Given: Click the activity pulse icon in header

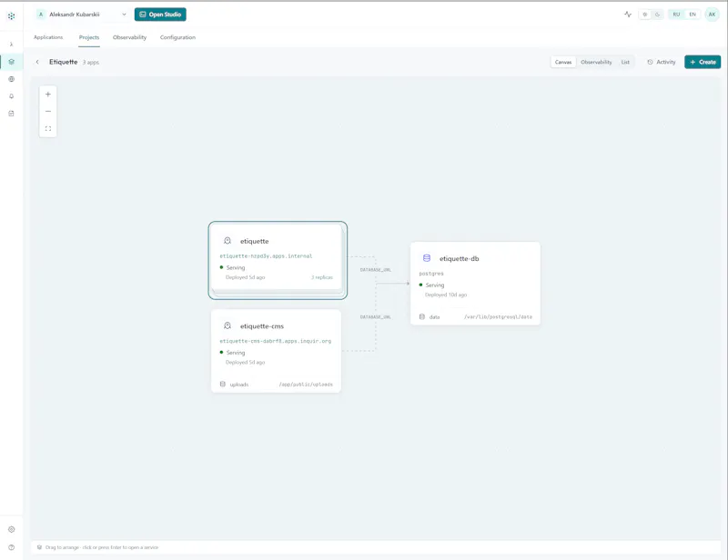Looking at the screenshot, I should [x=628, y=15].
